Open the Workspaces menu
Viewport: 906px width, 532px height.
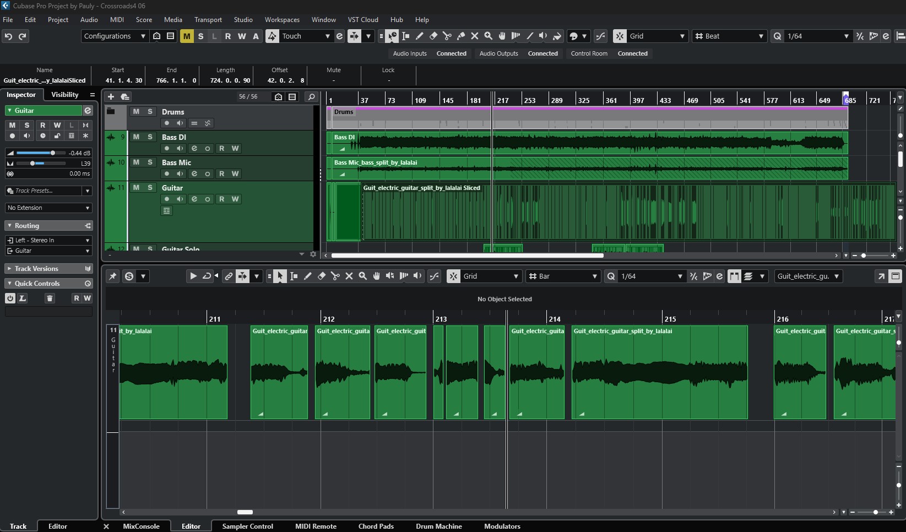(x=282, y=19)
